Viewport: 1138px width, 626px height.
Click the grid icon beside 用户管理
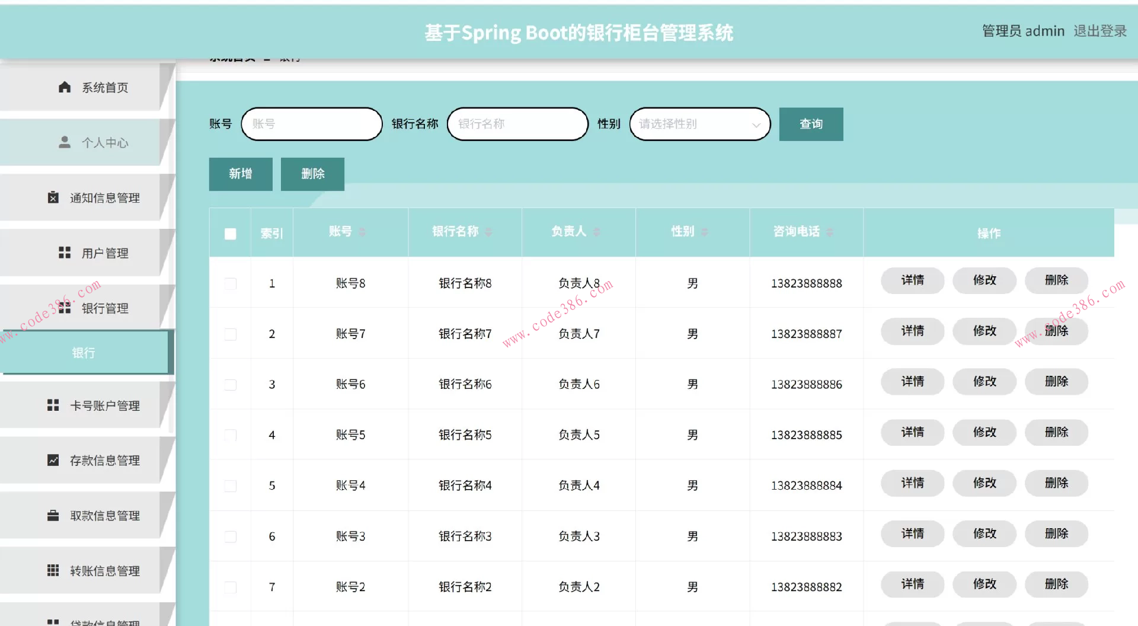pyautogui.click(x=65, y=253)
